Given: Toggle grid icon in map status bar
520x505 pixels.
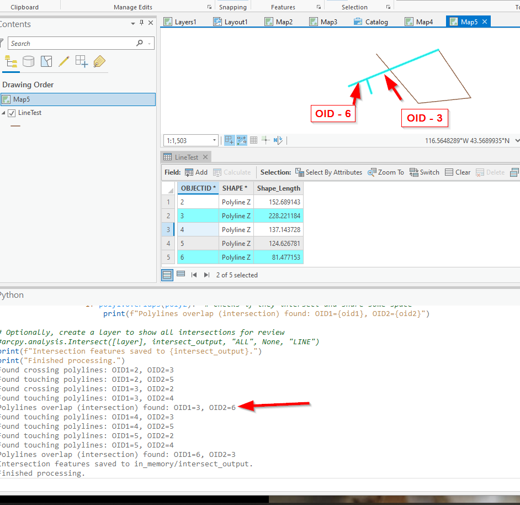Looking at the screenshot, I should point(254,140).
